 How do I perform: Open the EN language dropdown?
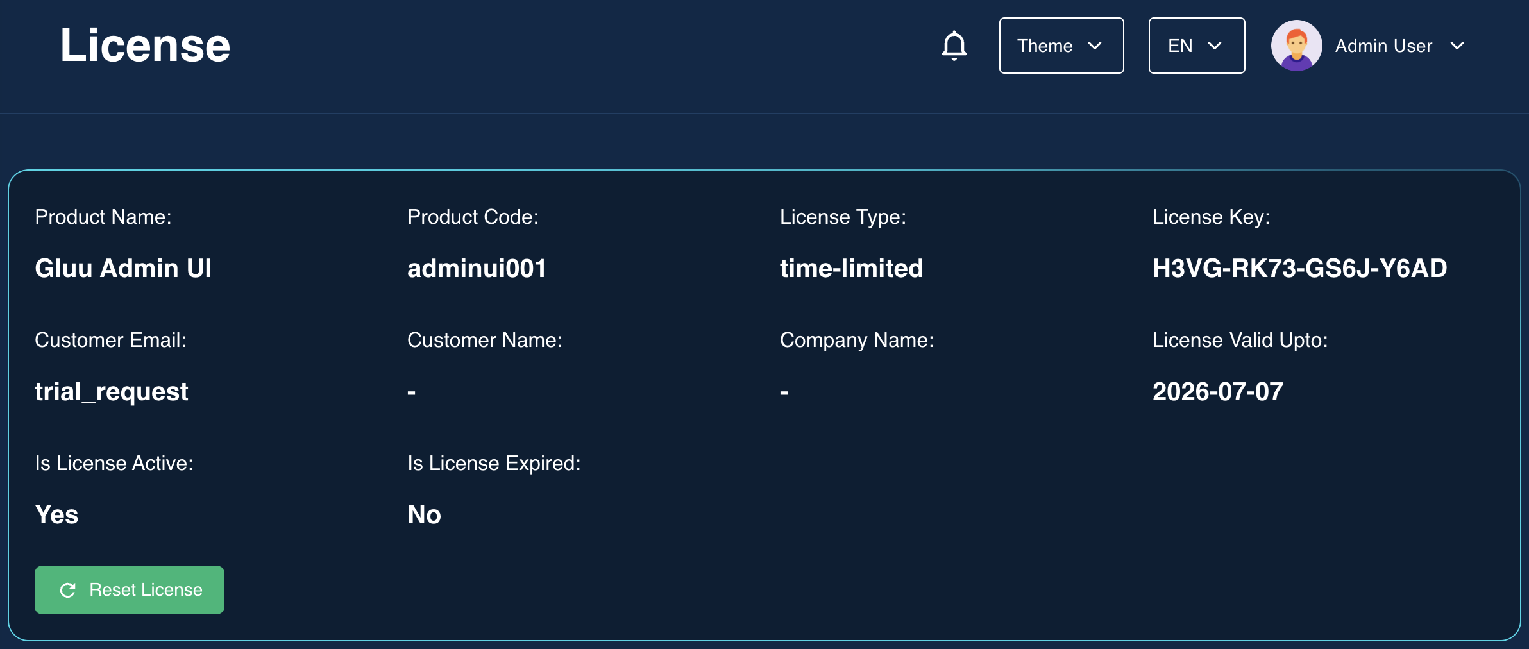(1197, 46)
